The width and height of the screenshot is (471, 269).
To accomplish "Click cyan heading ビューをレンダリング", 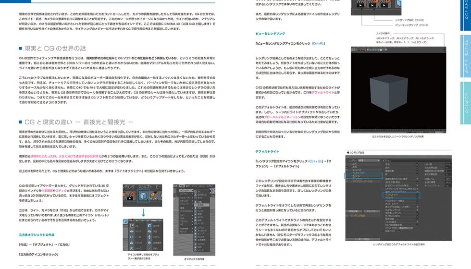I will [x=270, y=34].
